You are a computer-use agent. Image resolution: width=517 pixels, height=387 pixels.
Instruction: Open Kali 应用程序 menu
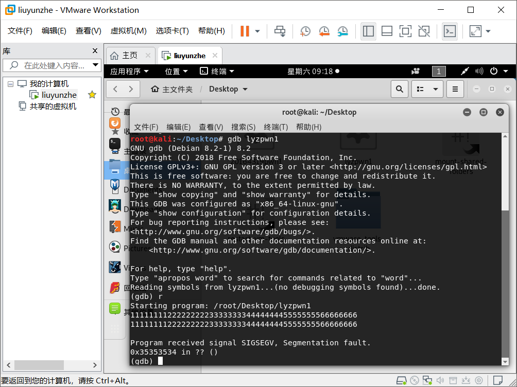point(129,71)
